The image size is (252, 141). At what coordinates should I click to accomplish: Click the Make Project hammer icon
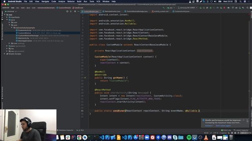click(x=164, y=8)
